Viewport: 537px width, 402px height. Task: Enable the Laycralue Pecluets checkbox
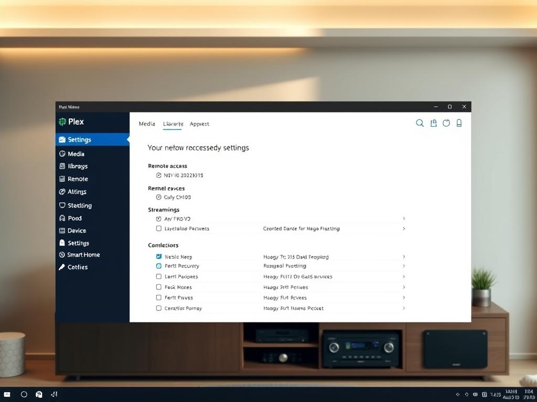(x=159, y=228)
